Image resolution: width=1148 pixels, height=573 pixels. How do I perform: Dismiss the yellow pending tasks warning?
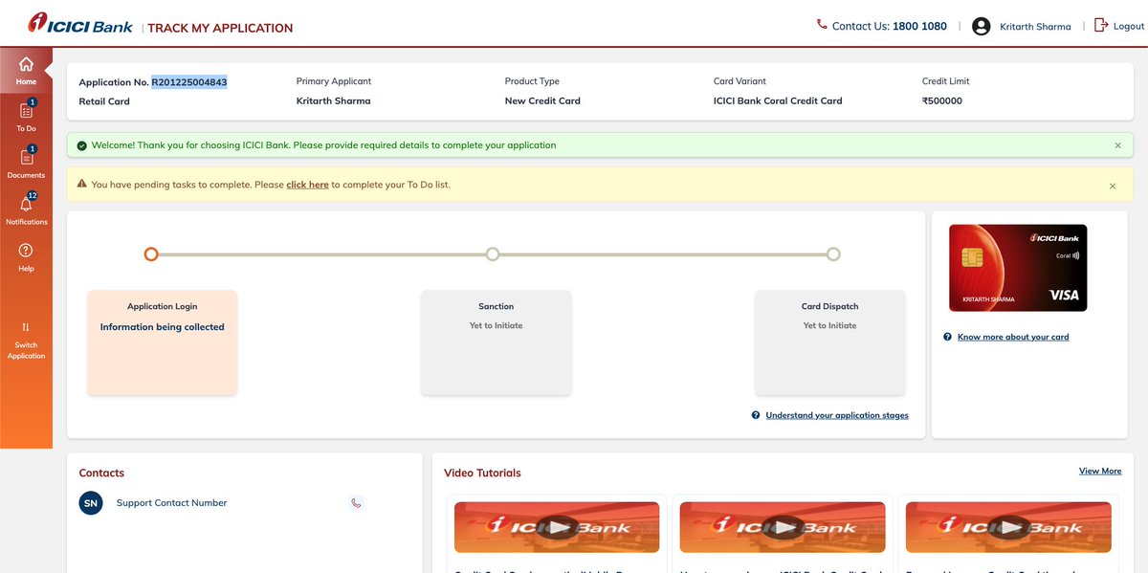click(1113, 186)
